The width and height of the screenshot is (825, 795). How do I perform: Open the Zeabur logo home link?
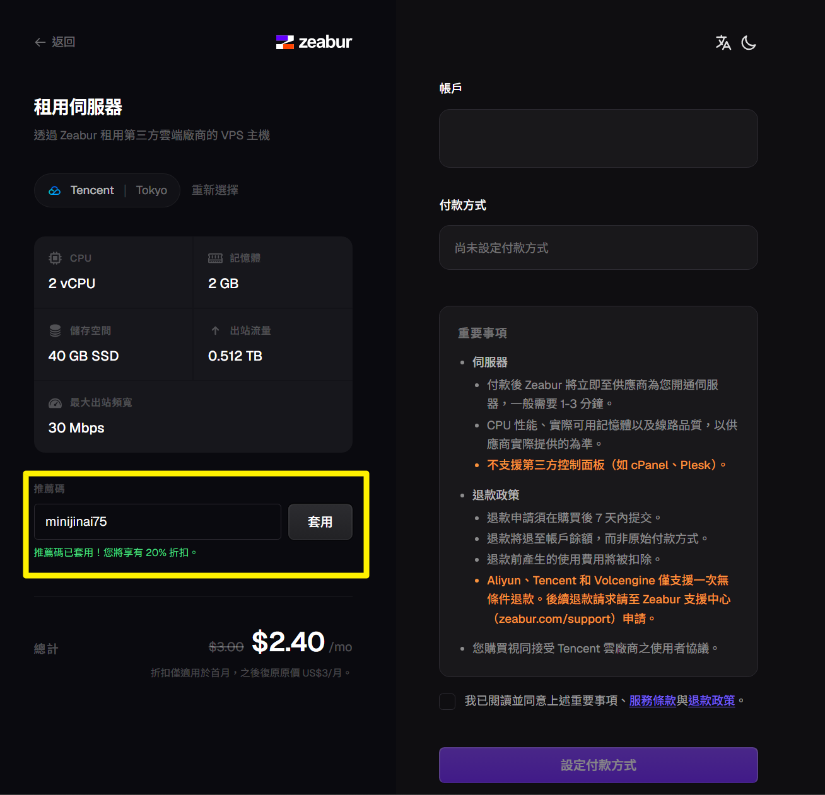point(314,42)
